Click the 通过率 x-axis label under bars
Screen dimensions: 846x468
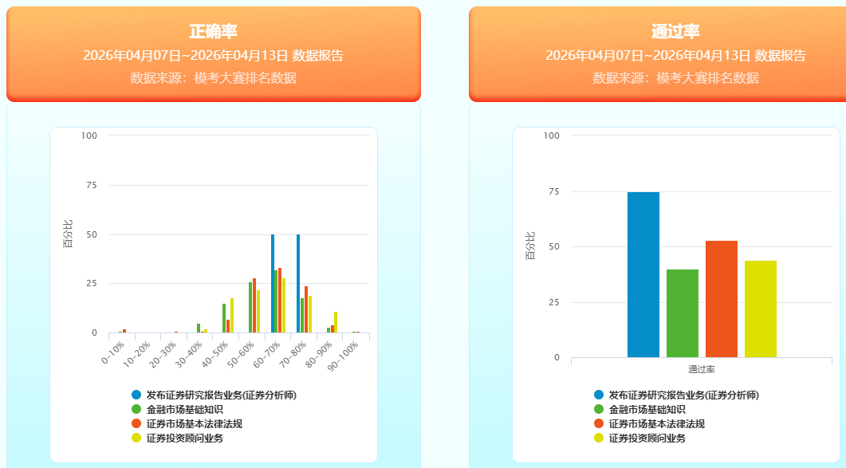[x=702, y=369]
